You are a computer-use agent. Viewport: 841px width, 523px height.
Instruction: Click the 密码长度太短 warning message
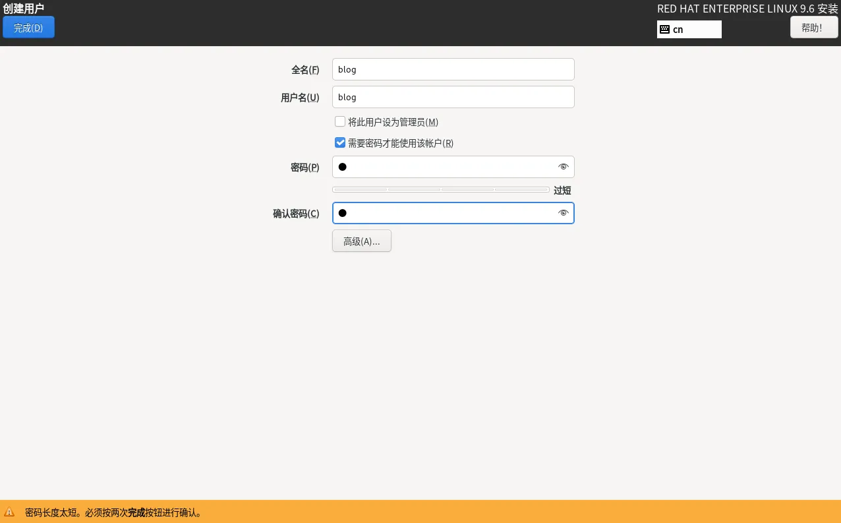click(114, 512)
